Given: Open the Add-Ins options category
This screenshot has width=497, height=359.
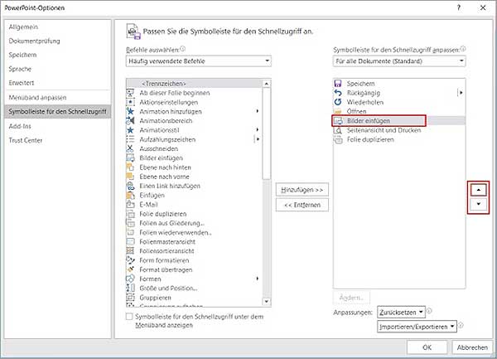Looking at the screenshot, I should [x=20, y=126].
